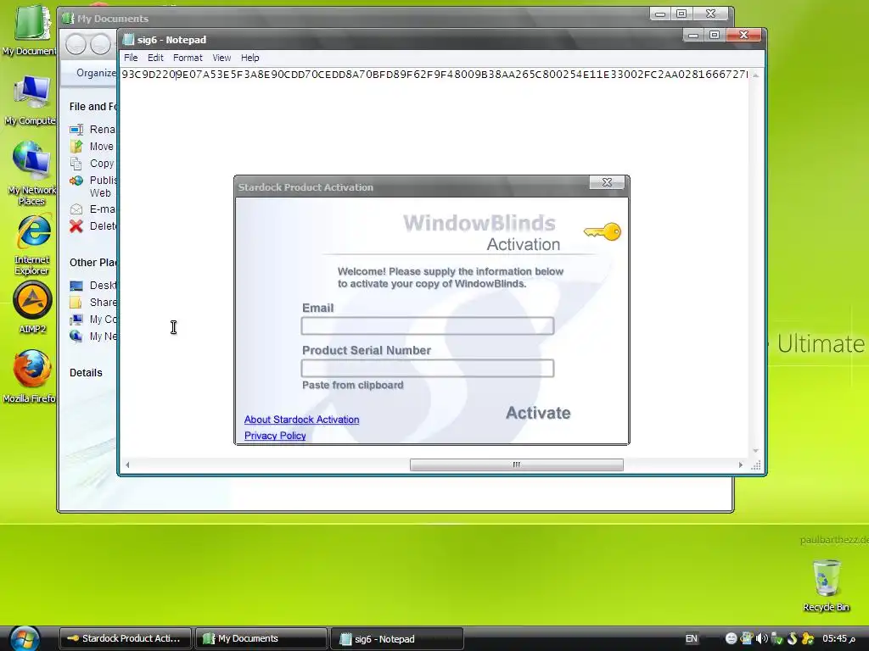Click Paste from clipboard
The width and height of the screenshot is (869, 651).
(352, 386)
